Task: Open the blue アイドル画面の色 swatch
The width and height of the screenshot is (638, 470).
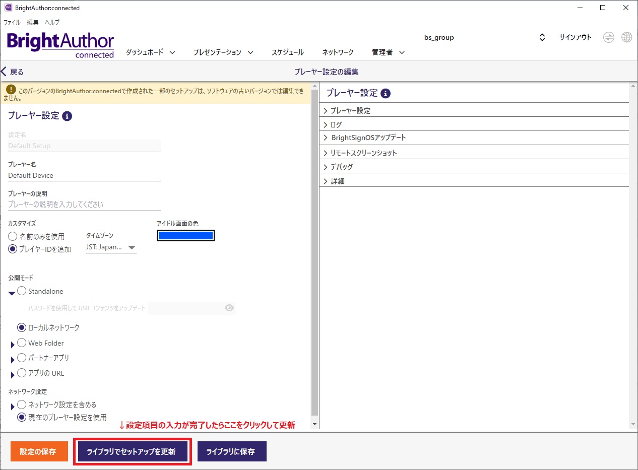Action: point(186,235)
